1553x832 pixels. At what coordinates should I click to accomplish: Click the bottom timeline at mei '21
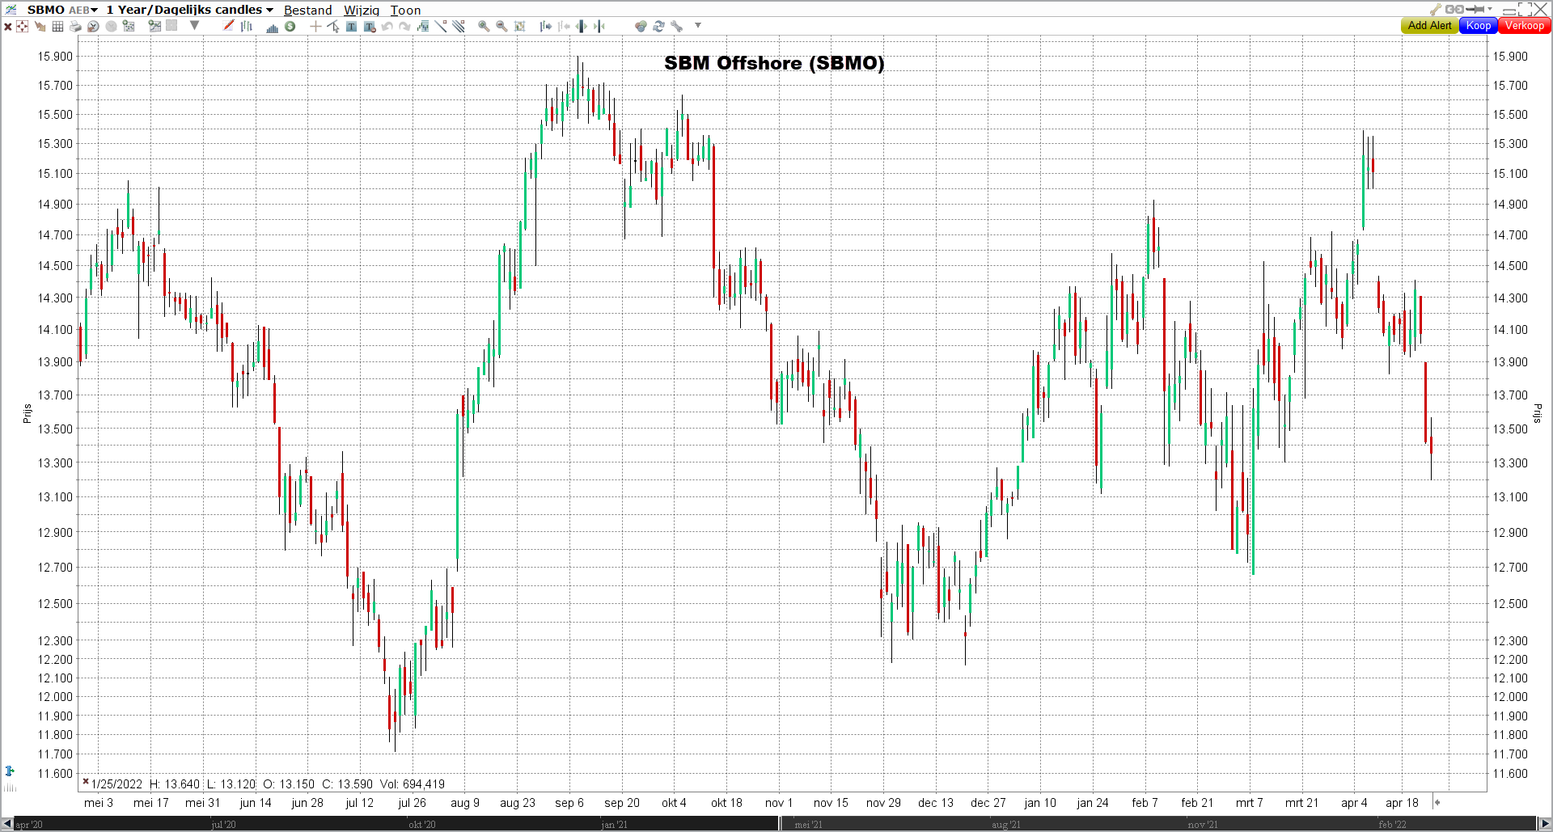[x=808, y=825]
